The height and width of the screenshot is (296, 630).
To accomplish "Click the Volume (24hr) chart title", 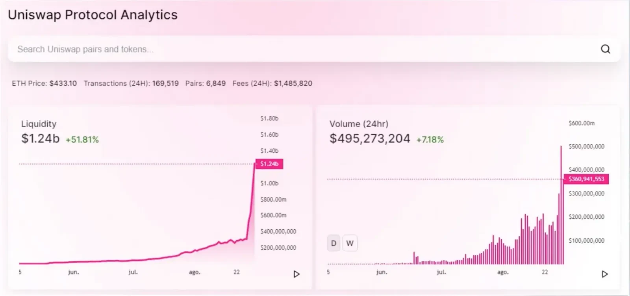I will (359, 124).
